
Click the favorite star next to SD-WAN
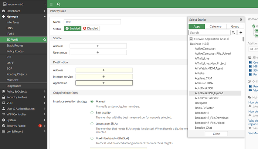pyautogui.click(x=45, y=39)
